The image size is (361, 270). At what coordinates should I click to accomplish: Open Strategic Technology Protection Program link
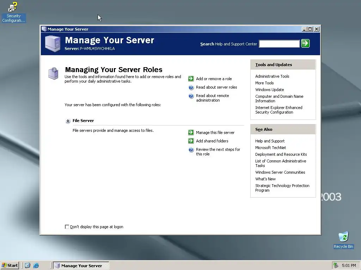[x=282, y=188]
